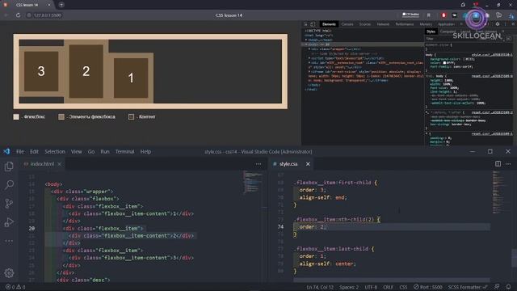The width and height of the screenshot is (517, 291).
Task: Open DevTools settings gear
Action: [498, 24]
